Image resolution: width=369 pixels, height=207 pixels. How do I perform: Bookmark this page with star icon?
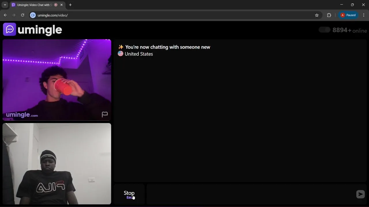pos(317,15)
